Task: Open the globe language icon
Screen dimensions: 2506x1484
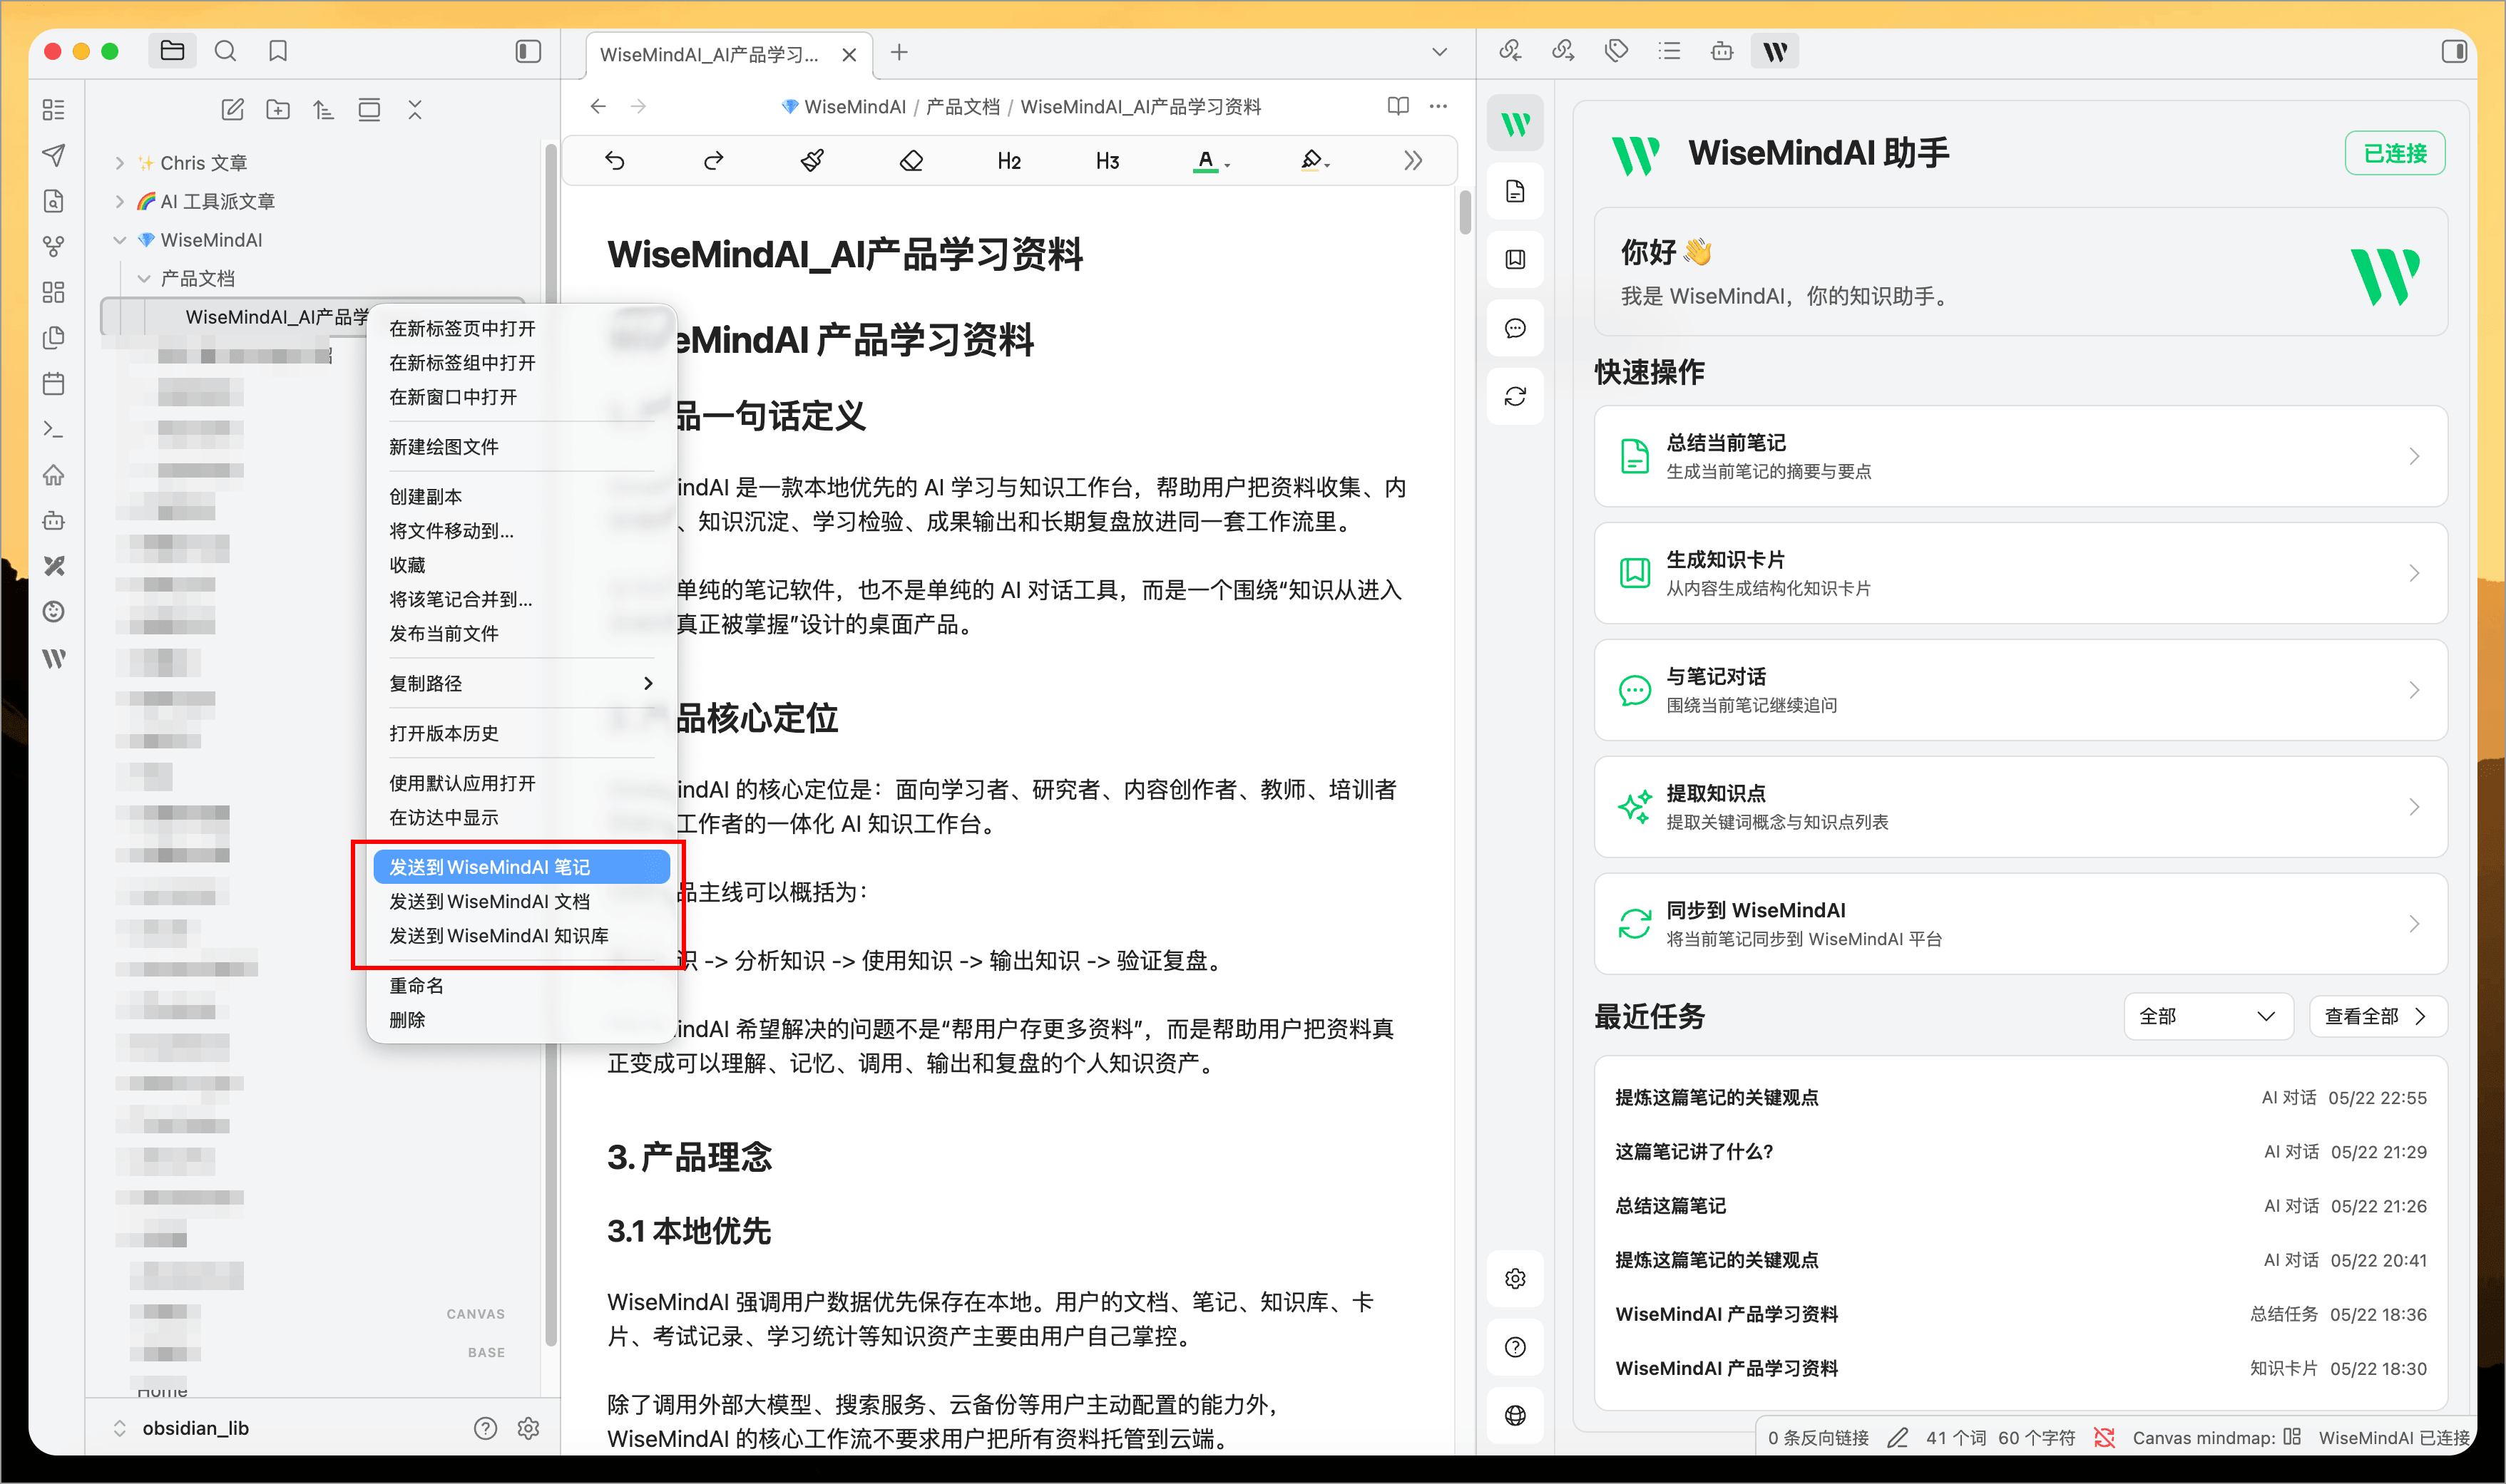Action: click(x=1515, y=1415)
